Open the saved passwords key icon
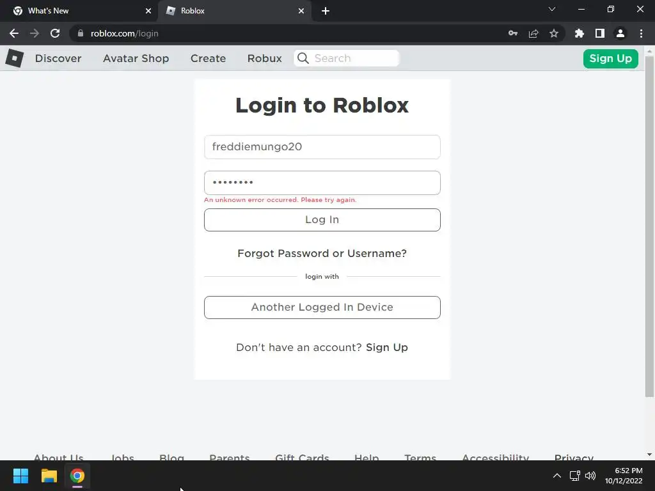This screenshot has height=491, width=655. click(513, 33)
